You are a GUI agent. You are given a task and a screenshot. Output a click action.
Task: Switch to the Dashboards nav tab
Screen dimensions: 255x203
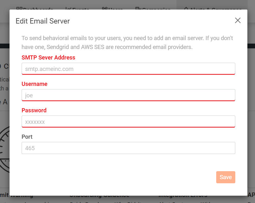tap(35, 8)
